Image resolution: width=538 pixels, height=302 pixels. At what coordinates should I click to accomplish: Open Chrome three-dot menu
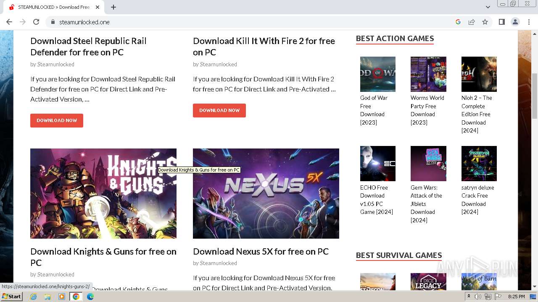coord(529,22)
